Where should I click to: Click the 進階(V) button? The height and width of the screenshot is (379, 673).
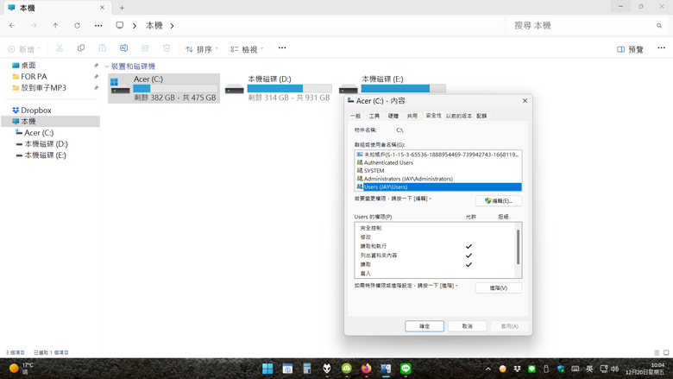(x=499, y=288)
